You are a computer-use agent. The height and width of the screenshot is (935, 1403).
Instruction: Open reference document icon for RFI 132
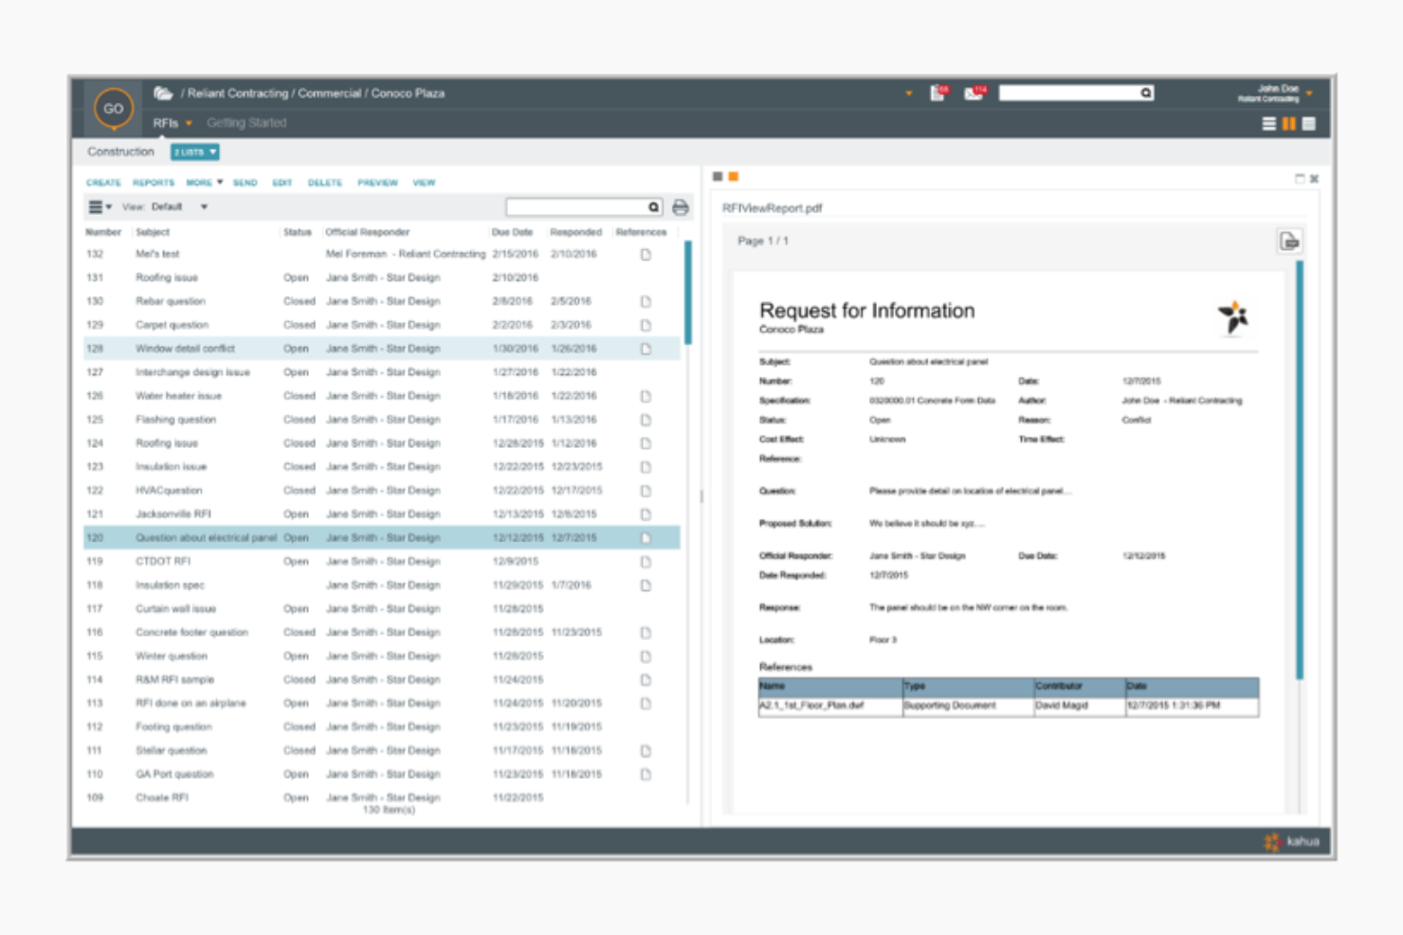646,255
